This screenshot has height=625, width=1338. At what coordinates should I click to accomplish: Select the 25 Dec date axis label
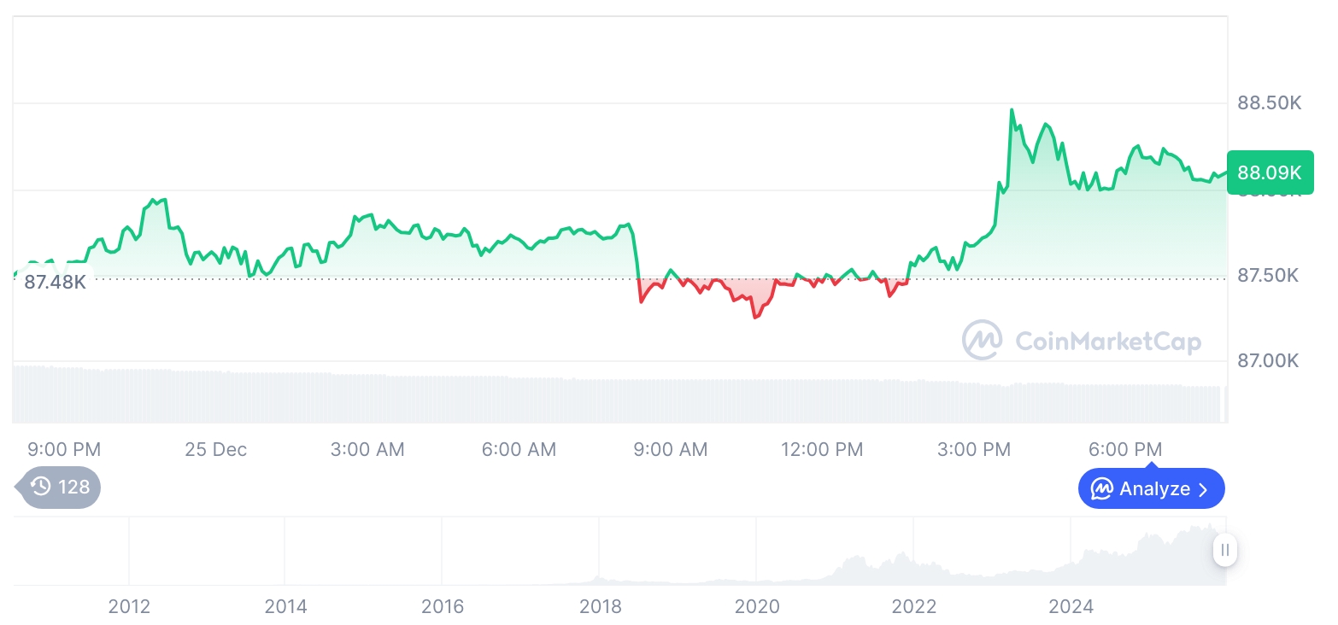[x=215, y=449]
